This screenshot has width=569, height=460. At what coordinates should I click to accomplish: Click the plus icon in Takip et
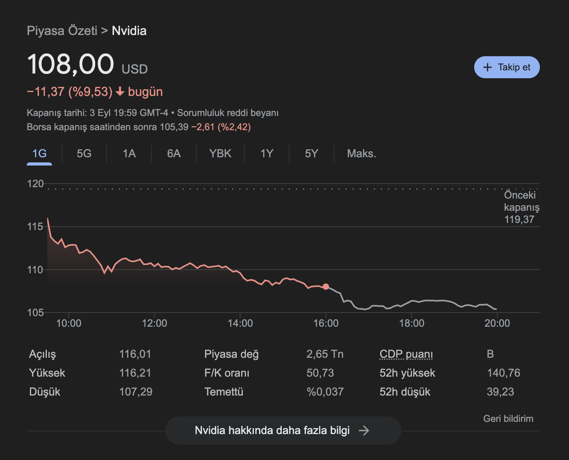488,67
